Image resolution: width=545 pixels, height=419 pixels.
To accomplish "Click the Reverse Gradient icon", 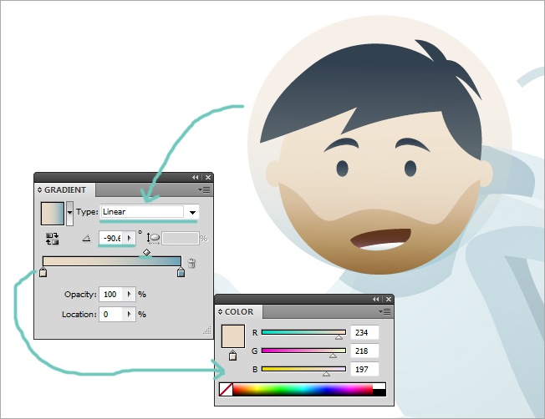I will pyautogui.click(x=52, y=239).
